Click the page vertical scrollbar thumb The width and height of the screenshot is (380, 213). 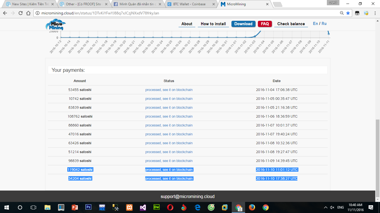click(x=377, y=158)
